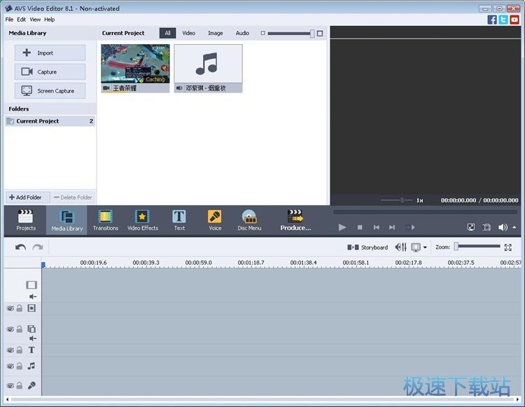
Task: Stop the preview playback
Action: (360, 227)
